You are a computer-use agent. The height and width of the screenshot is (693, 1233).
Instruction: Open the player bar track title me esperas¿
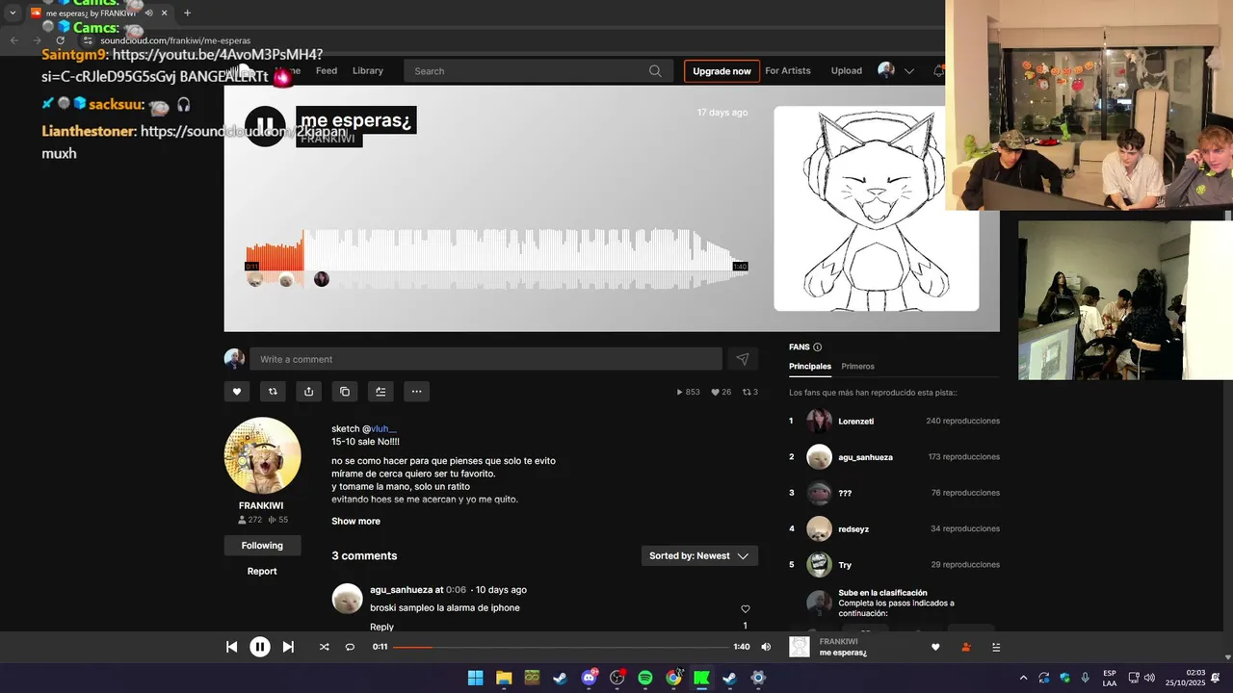[843, 653]
